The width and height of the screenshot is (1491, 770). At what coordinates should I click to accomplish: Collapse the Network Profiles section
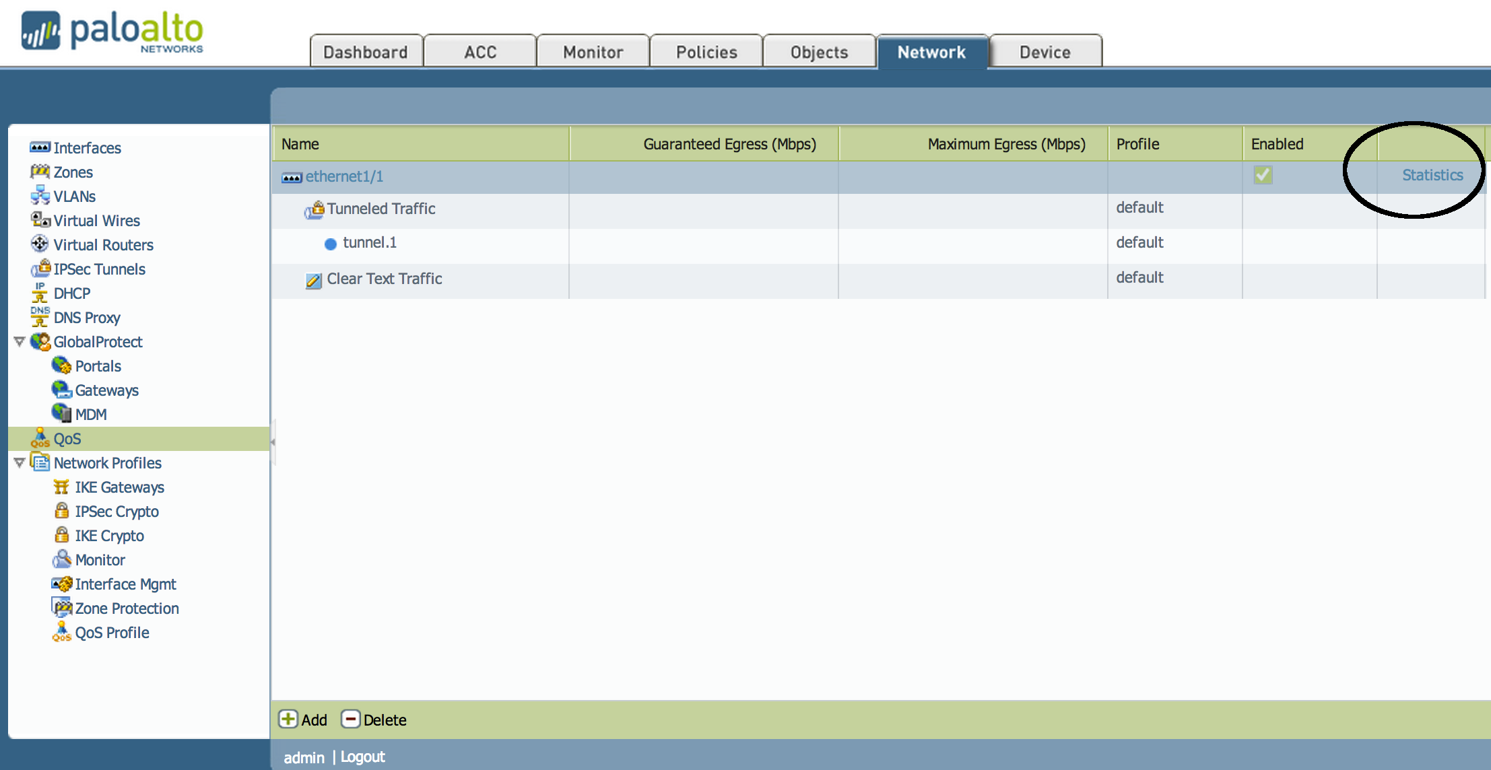[19, 462]
